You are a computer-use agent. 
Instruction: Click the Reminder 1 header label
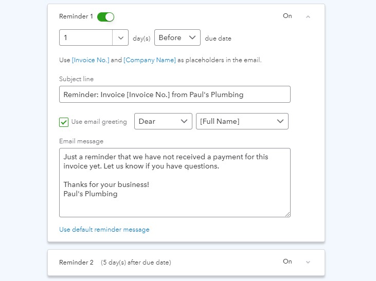pyautogui.click(x=76, y=16)
